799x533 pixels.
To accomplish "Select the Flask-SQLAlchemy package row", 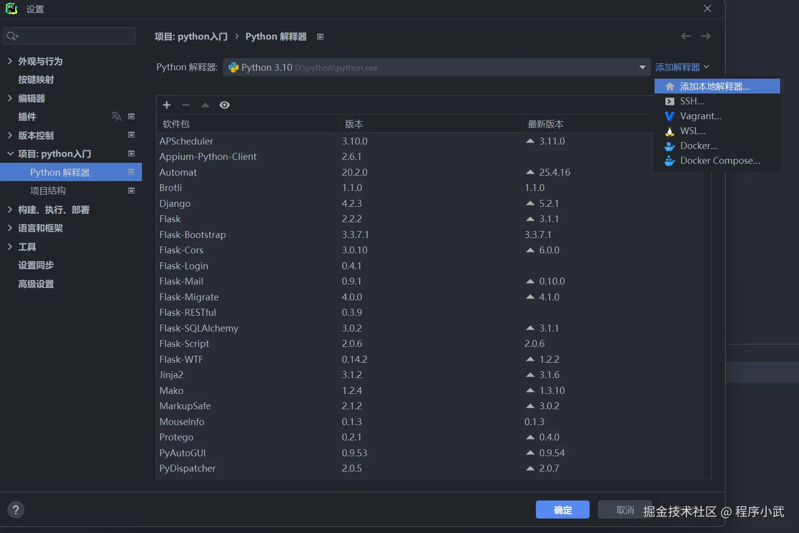I will [x=430, y=328].
